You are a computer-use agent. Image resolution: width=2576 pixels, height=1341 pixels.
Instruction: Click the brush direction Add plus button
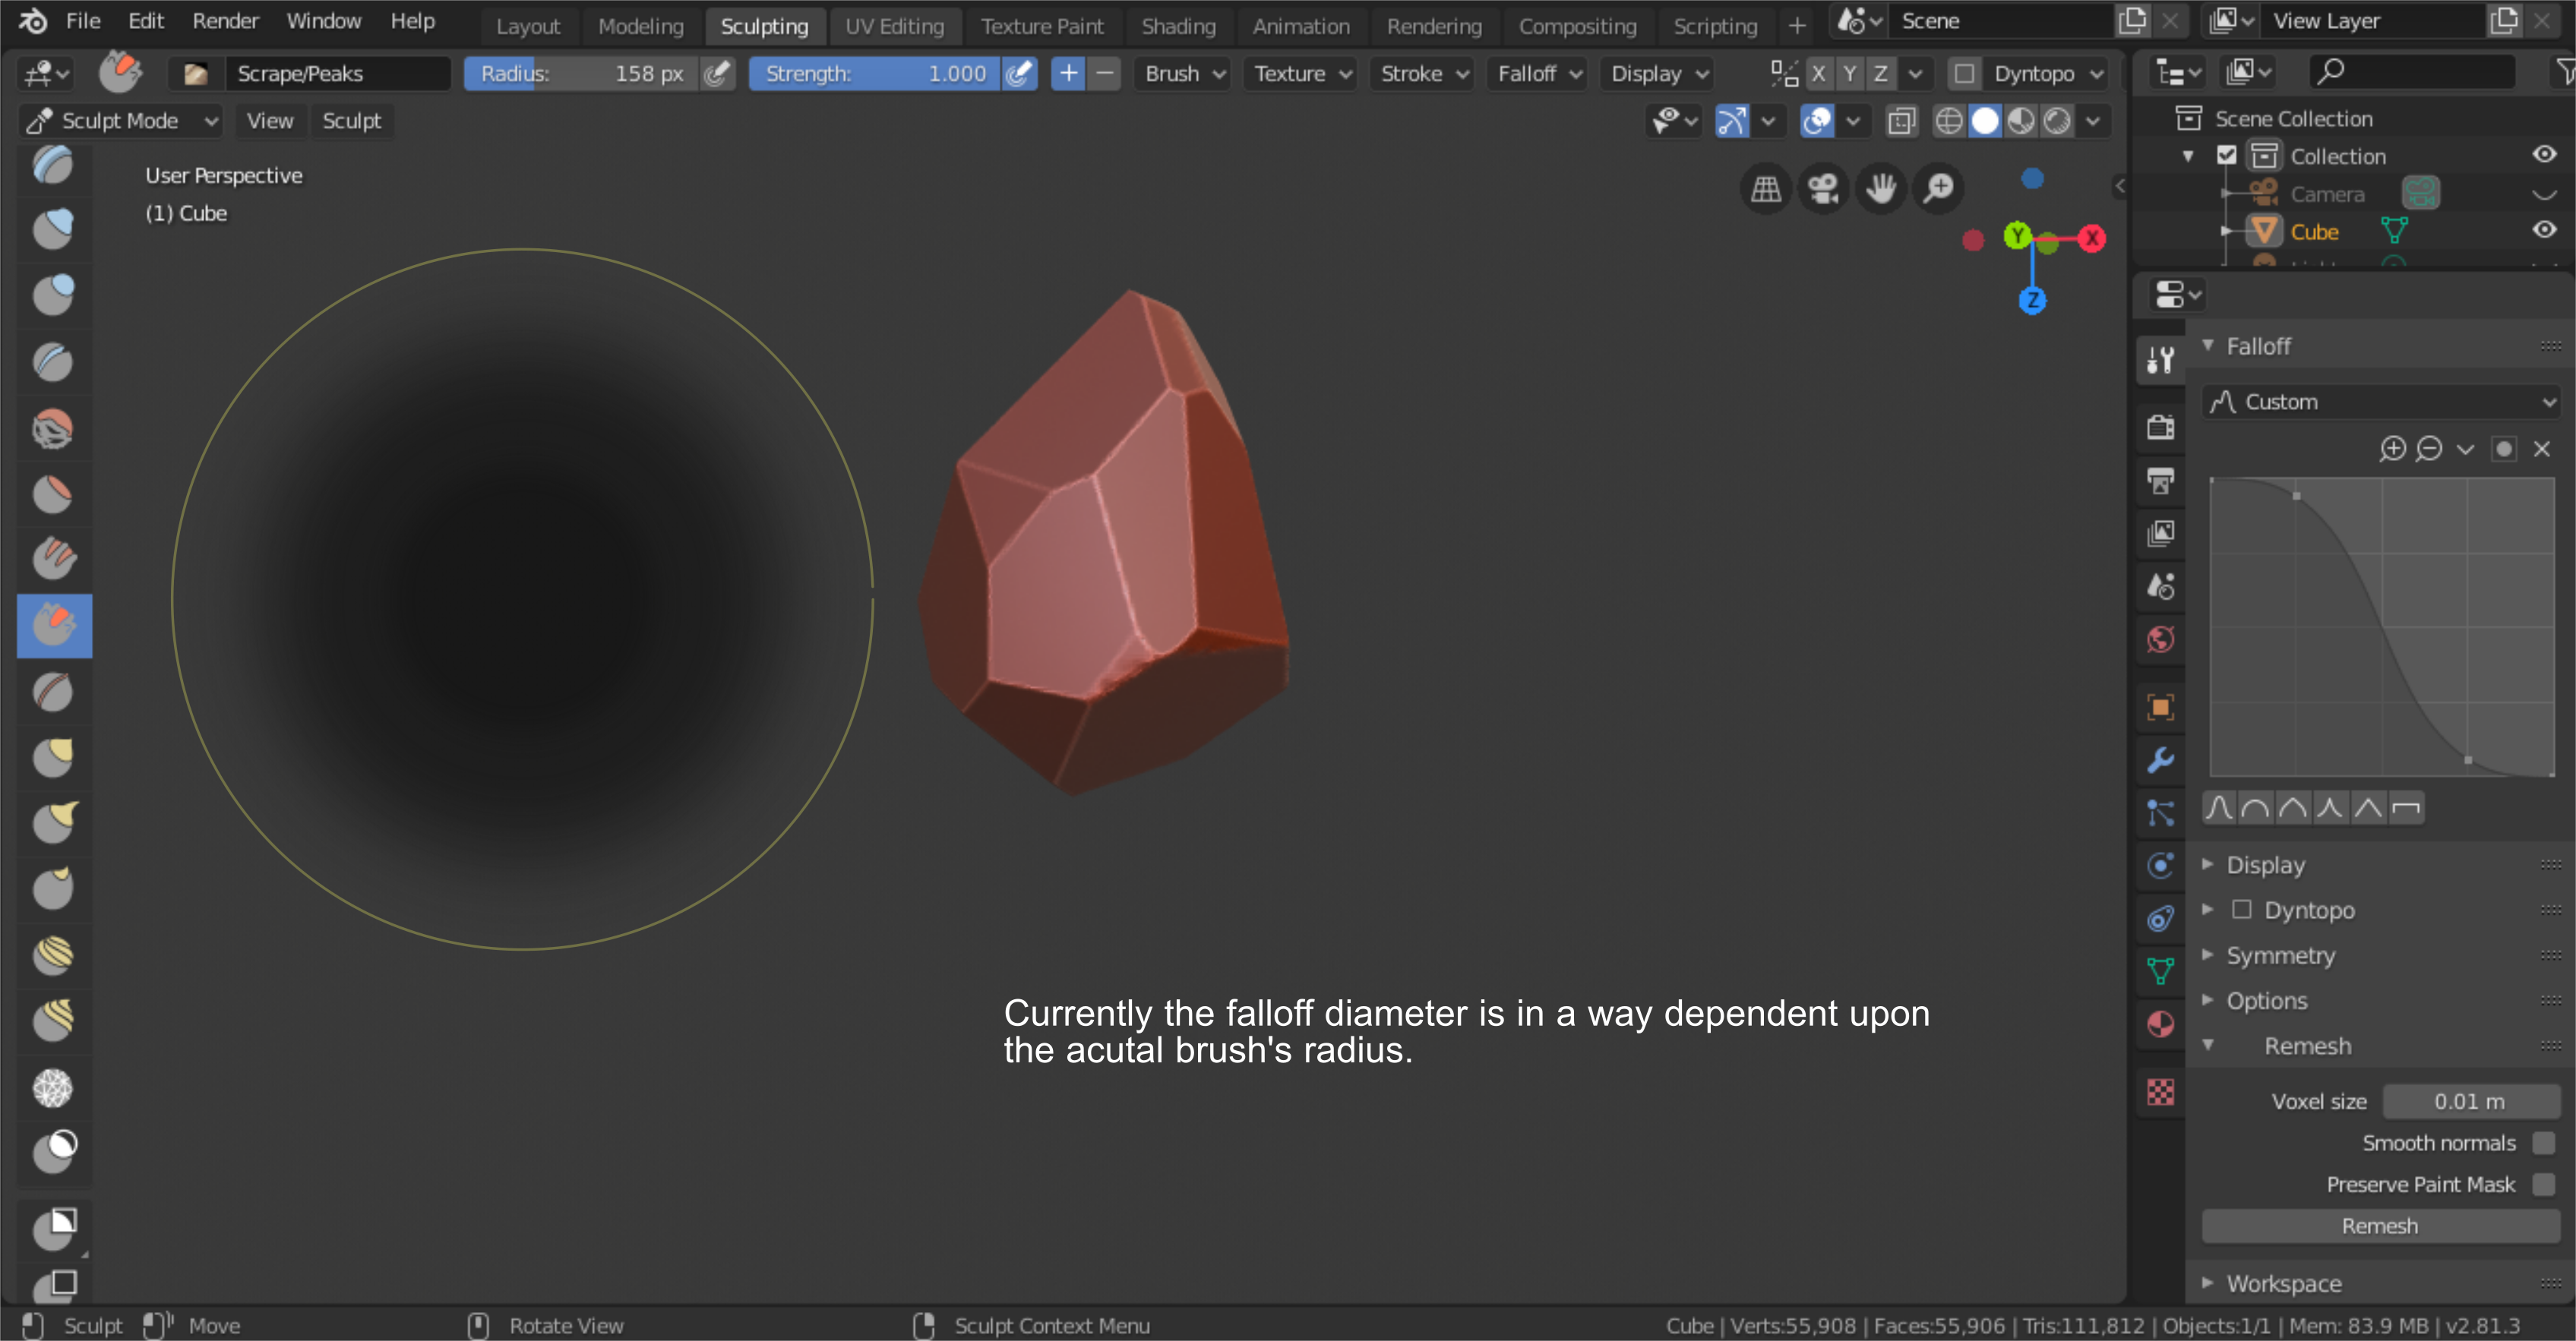(x=1068, y=73)
